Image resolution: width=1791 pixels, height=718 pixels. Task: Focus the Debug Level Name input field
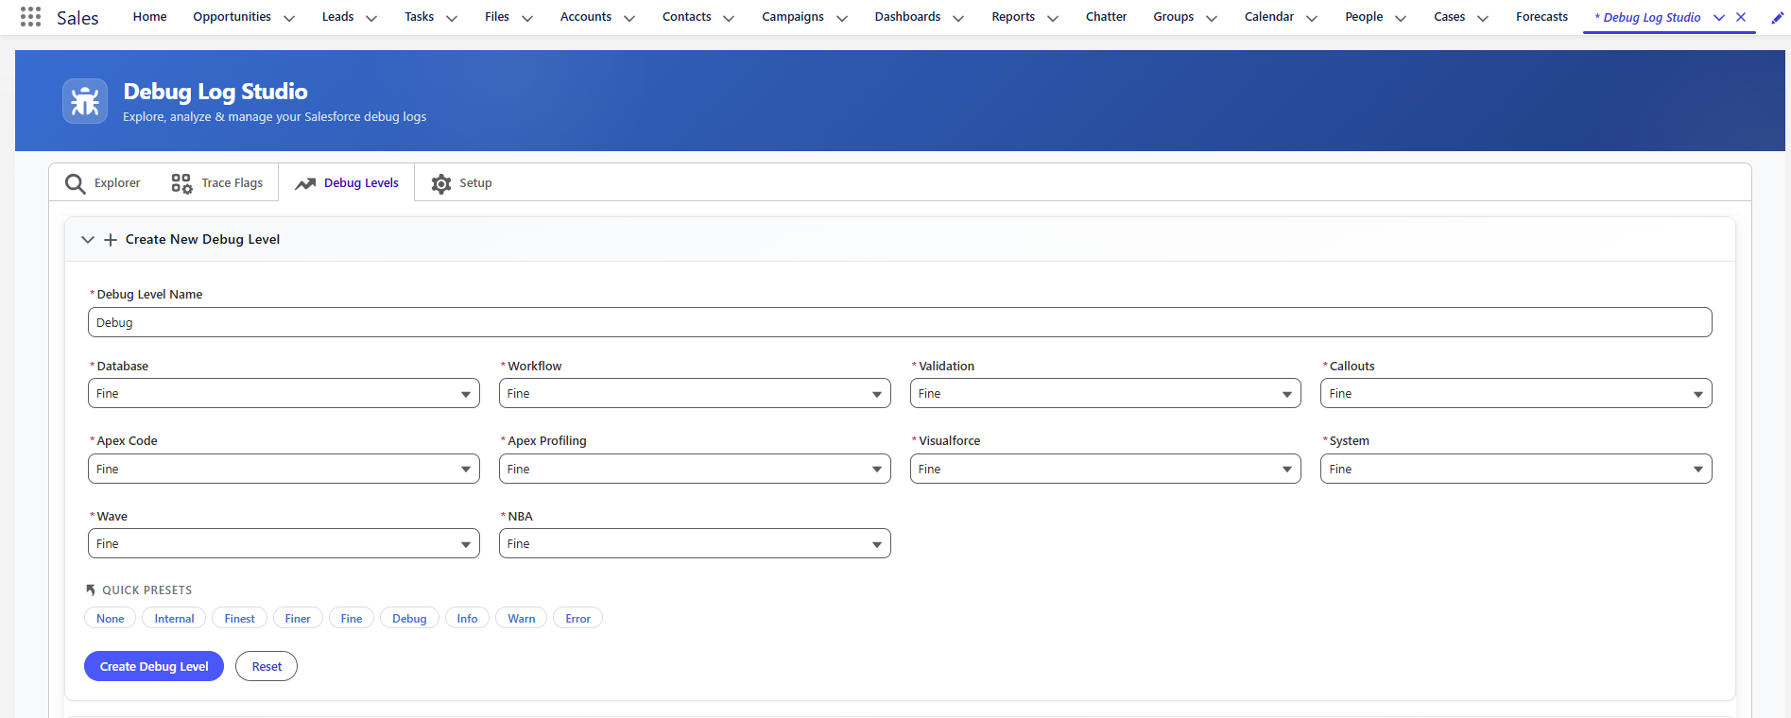pos(900,322)
